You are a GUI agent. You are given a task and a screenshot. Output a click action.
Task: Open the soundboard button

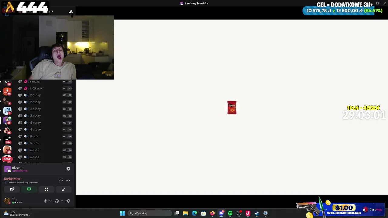point(64,189)
